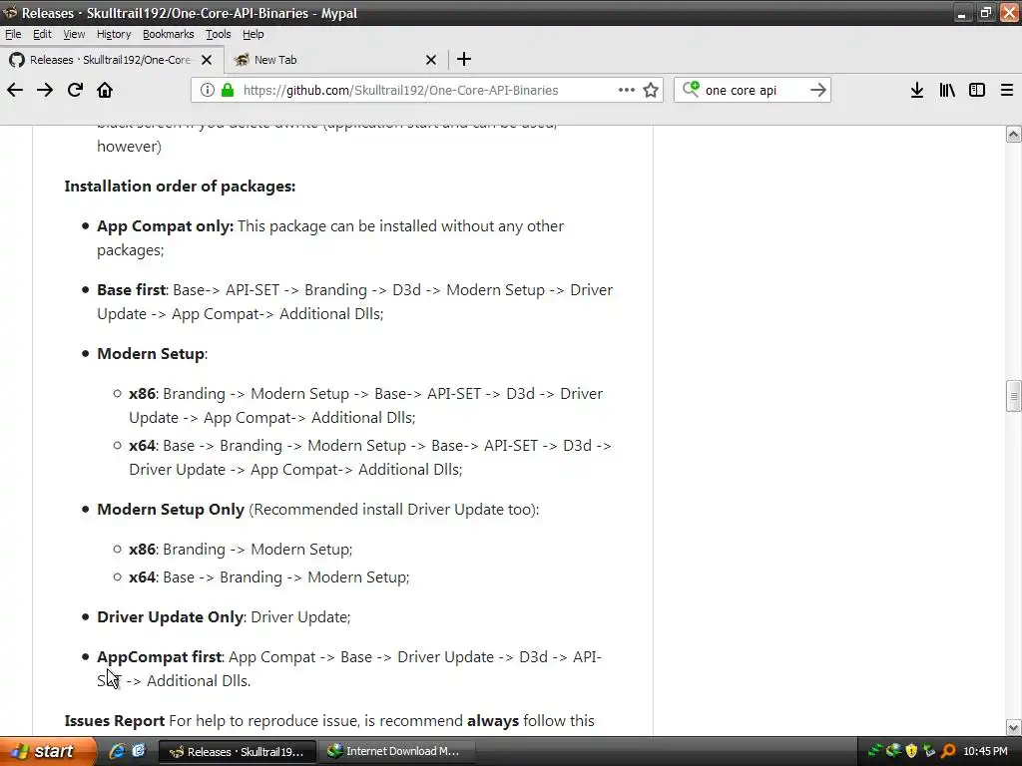Viewport: 1022px width, 766px height.
Task: Open the File menu
Action: [x=13, y=34]
